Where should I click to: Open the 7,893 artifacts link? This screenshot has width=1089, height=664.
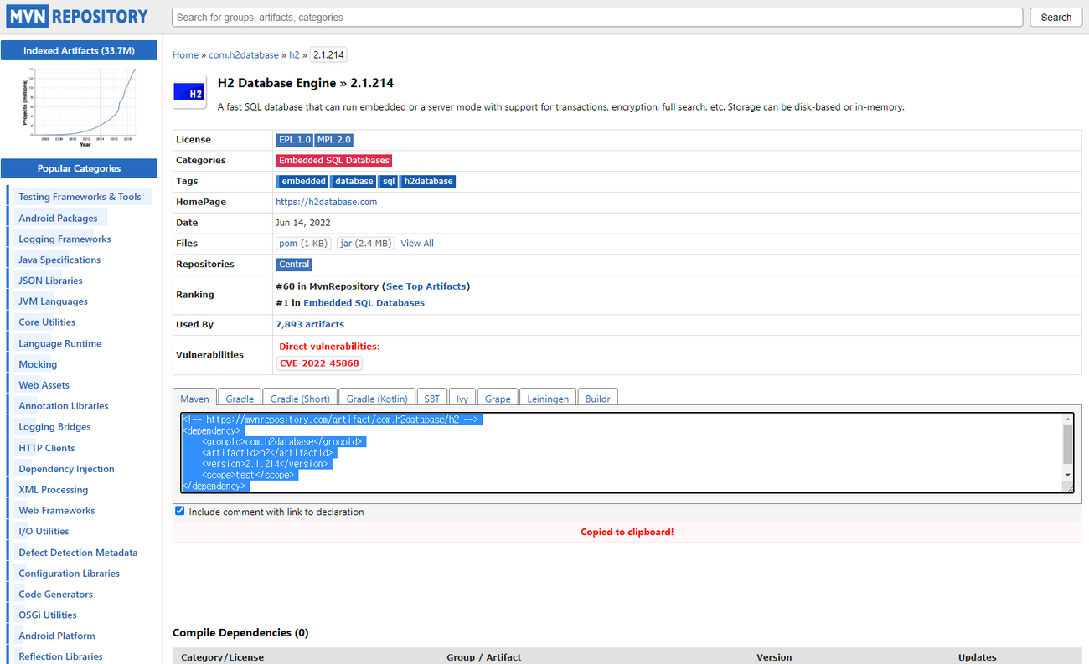310,324
